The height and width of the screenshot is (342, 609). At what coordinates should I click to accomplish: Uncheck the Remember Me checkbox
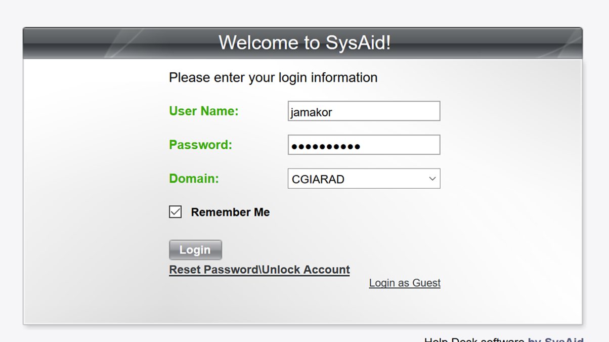pyautogui.click(x=175, y=211)
